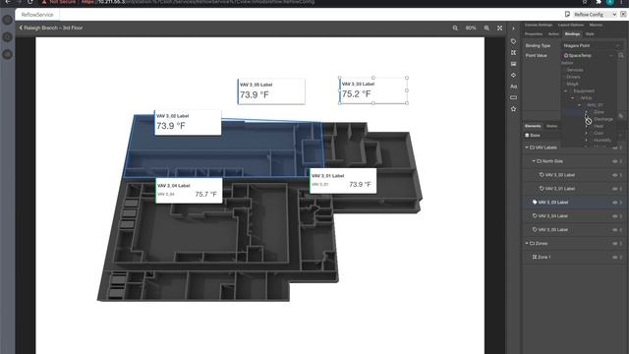The height and width of the screenshot is (354, 629).
Task: Click the browser reload icon
Action: 29,2
